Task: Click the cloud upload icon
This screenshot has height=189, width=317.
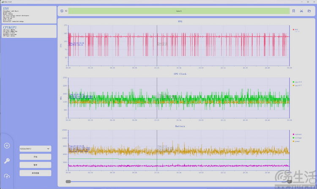Action: point(7,176)
